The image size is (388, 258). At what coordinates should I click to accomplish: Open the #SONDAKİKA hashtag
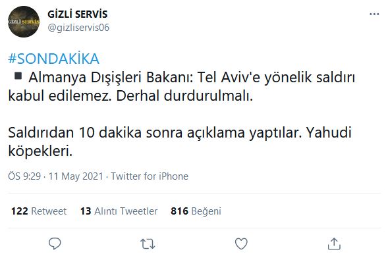coord(54,59)
